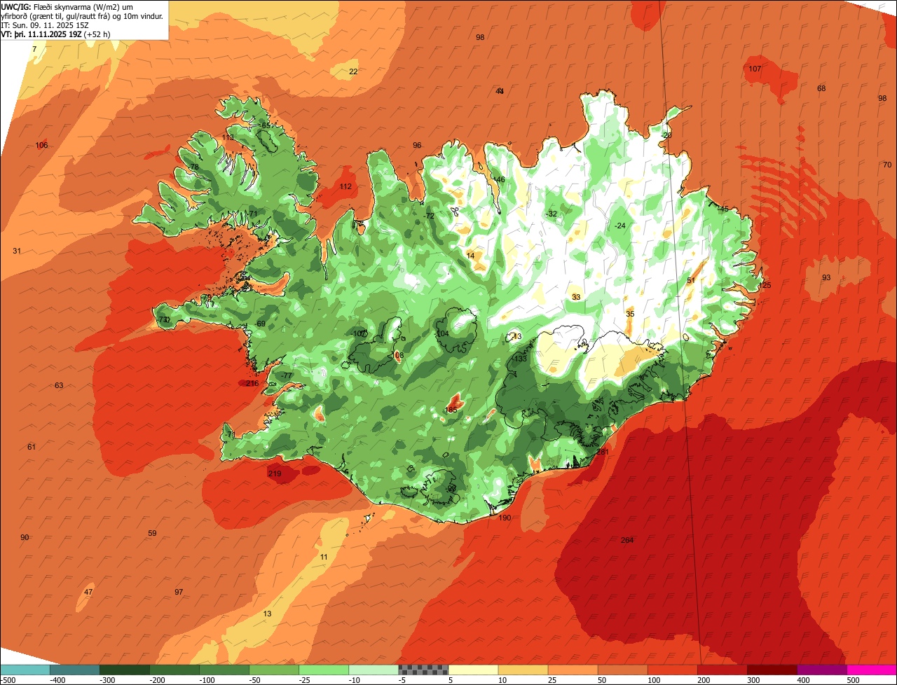This screenshot has width=897, height=685.
Task: Click the legend swatch between -500 and -400
Action: (x=25, y=670)
